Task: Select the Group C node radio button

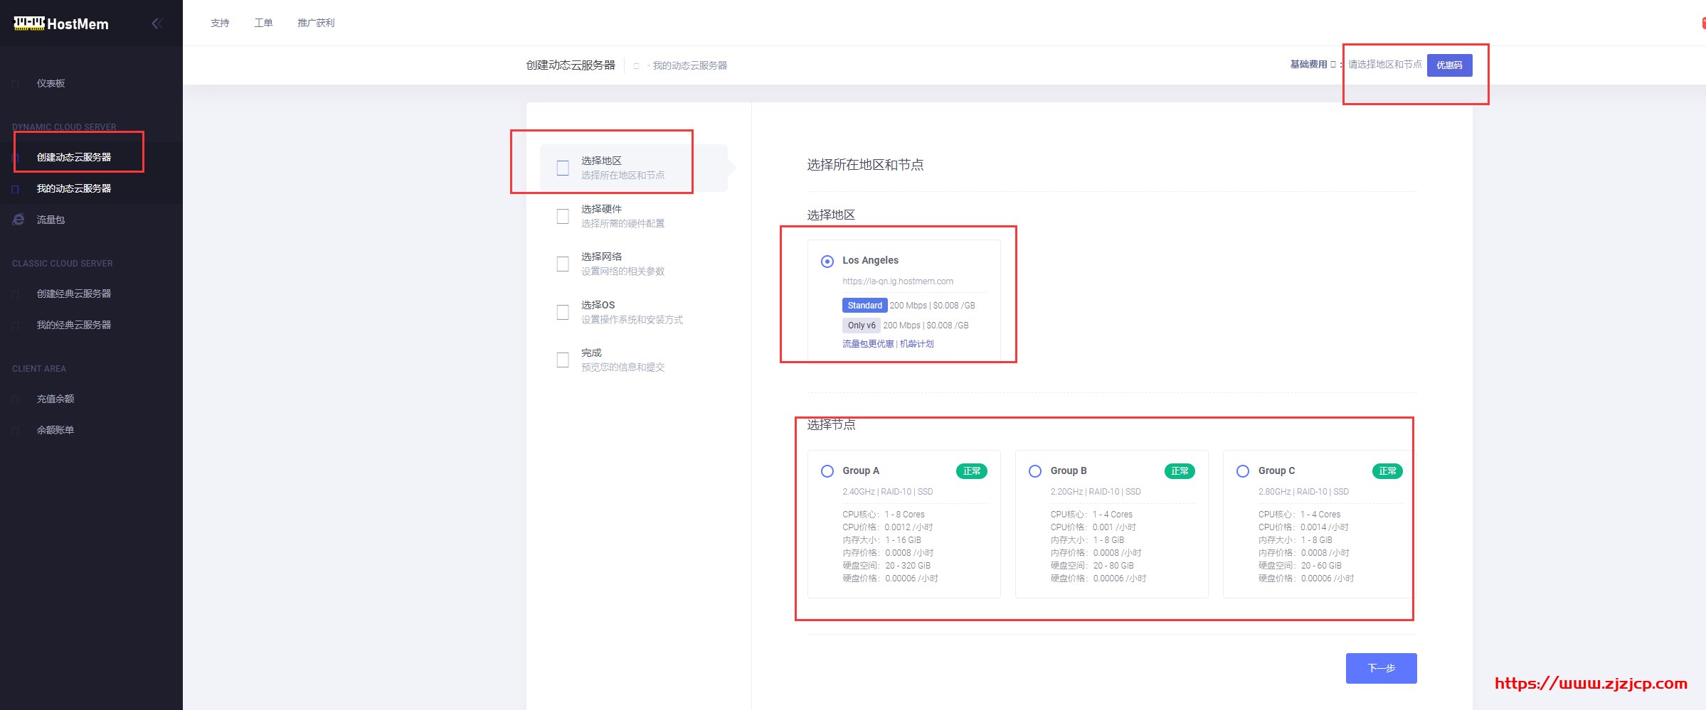Action: click(1243, 471)
